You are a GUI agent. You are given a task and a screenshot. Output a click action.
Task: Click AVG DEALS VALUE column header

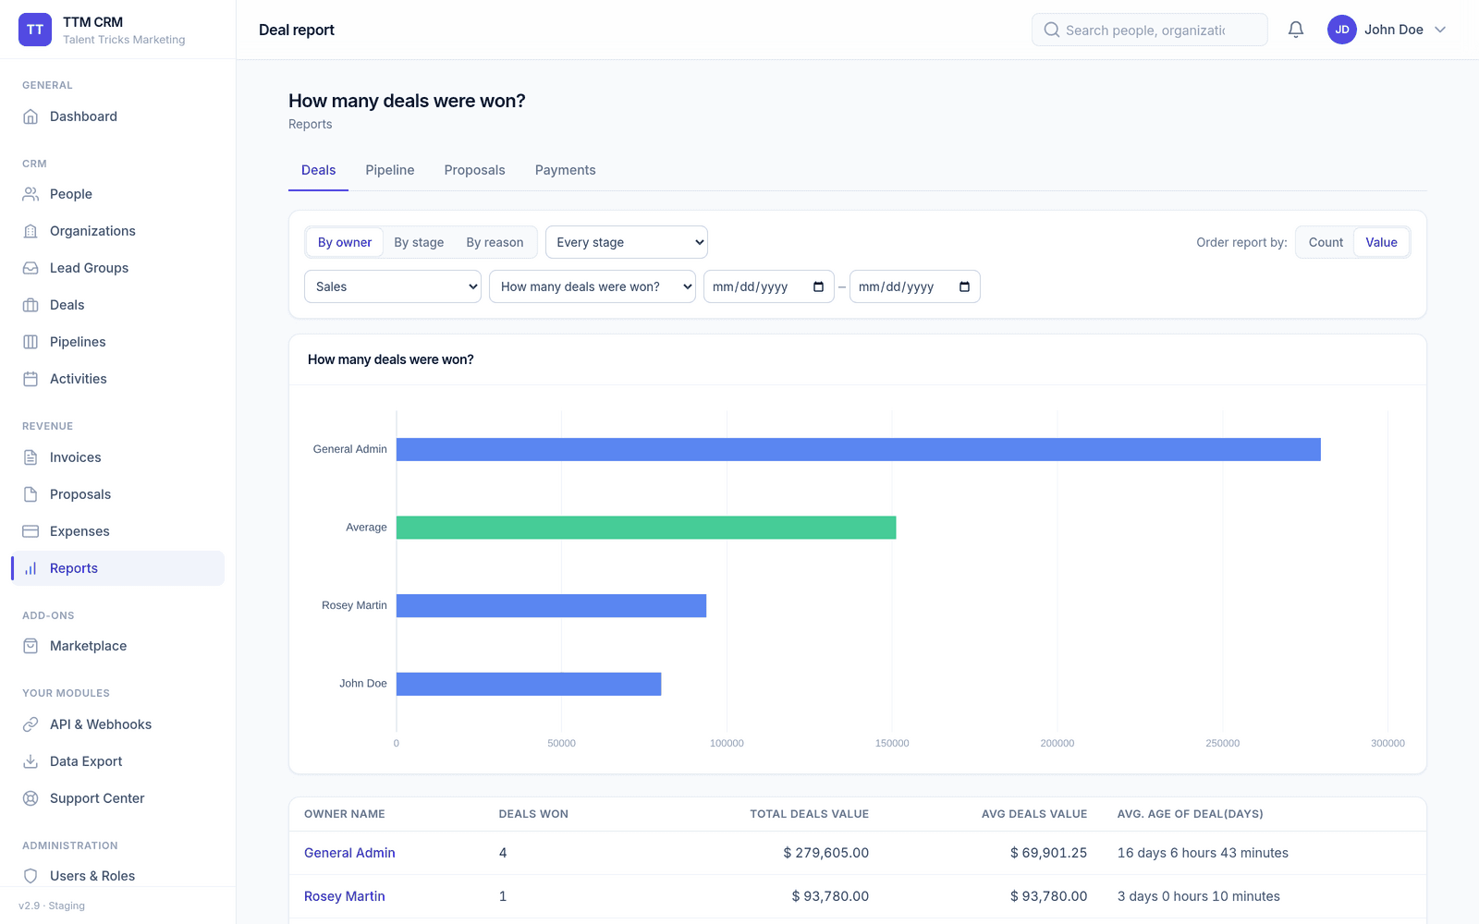[1034, 814]
